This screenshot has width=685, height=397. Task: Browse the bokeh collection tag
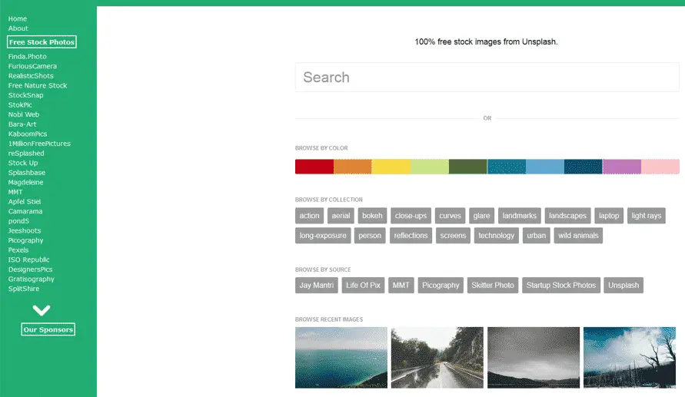pyautogui.click(x=372, y=216)
